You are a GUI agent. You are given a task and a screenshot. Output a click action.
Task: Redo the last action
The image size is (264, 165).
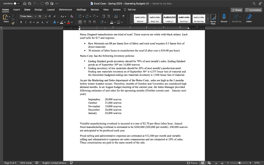click(x=42, y=3)
